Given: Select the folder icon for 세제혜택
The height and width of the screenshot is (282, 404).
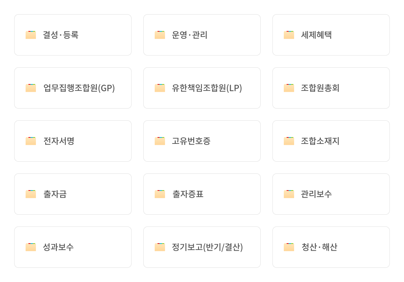Looking at the screenshot, I should [x=289, y=35].
